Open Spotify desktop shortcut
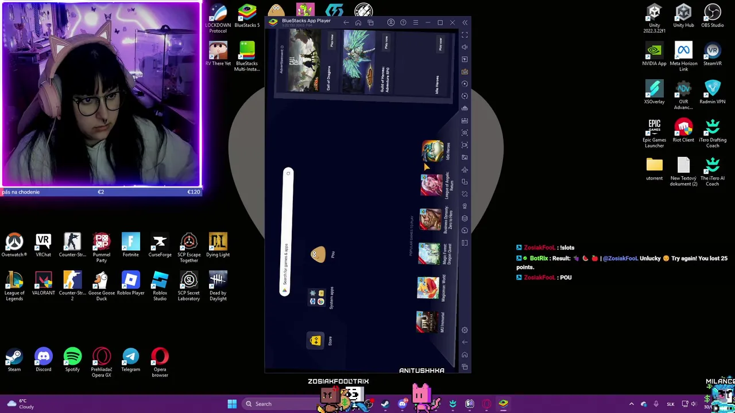 [72, 360]
